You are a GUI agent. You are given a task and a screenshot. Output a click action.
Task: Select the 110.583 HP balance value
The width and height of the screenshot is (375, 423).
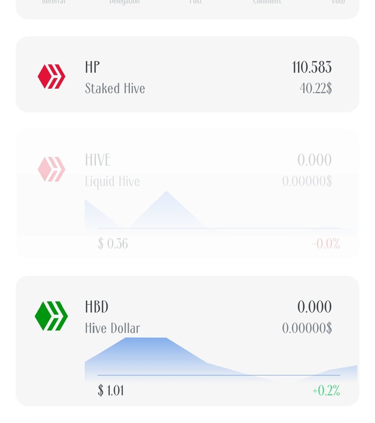click(312, 67)
